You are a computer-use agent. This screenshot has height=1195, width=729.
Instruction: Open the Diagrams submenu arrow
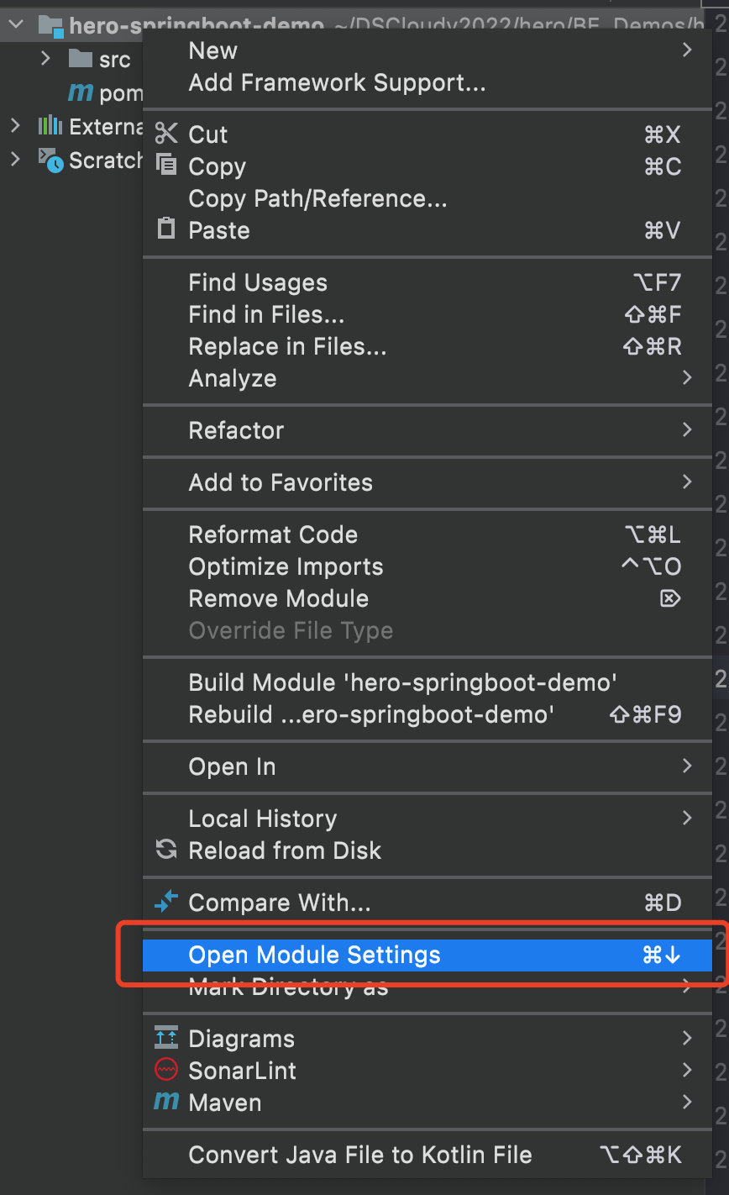pyautogui.click(x=687, y=1038)
